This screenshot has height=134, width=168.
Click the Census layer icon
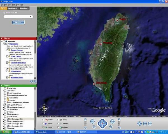coord(8,100)
